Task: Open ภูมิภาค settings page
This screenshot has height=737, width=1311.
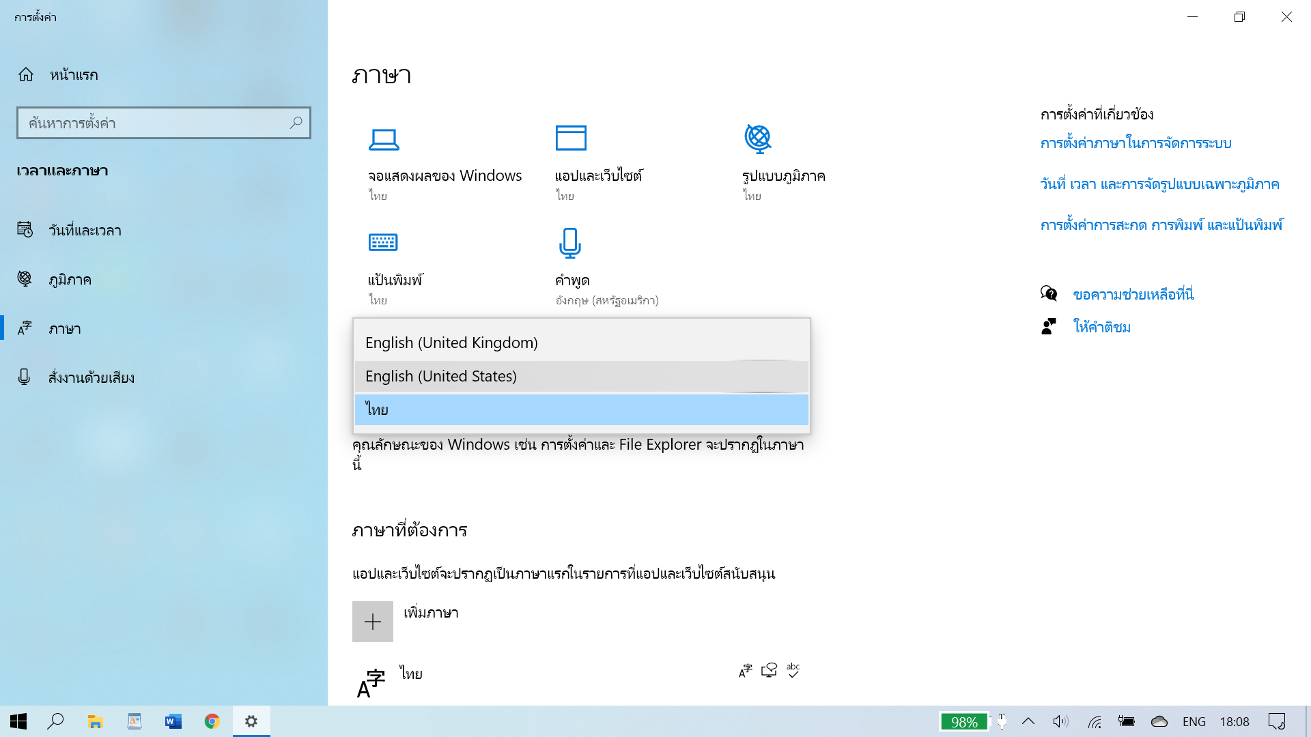Action: pyautogui.click(x=164, y=280)
